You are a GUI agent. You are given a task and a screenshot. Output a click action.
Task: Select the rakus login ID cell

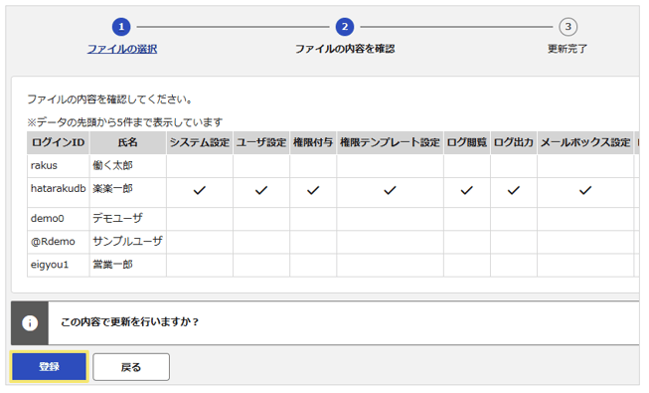59,166
